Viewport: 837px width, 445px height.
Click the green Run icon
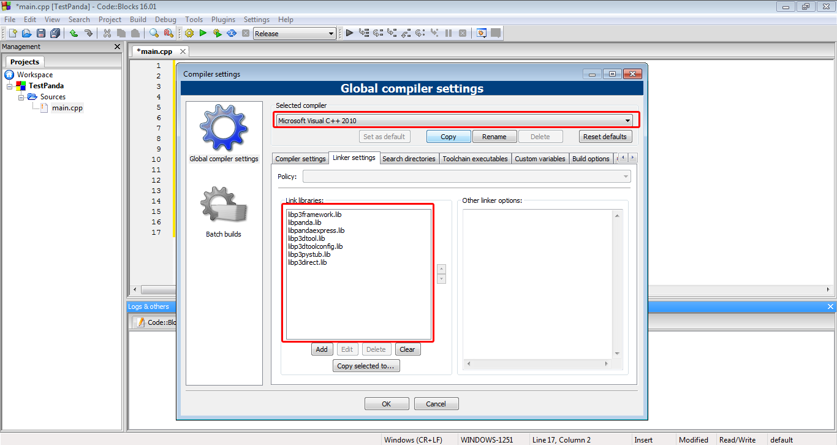click(x=203, y=33)
